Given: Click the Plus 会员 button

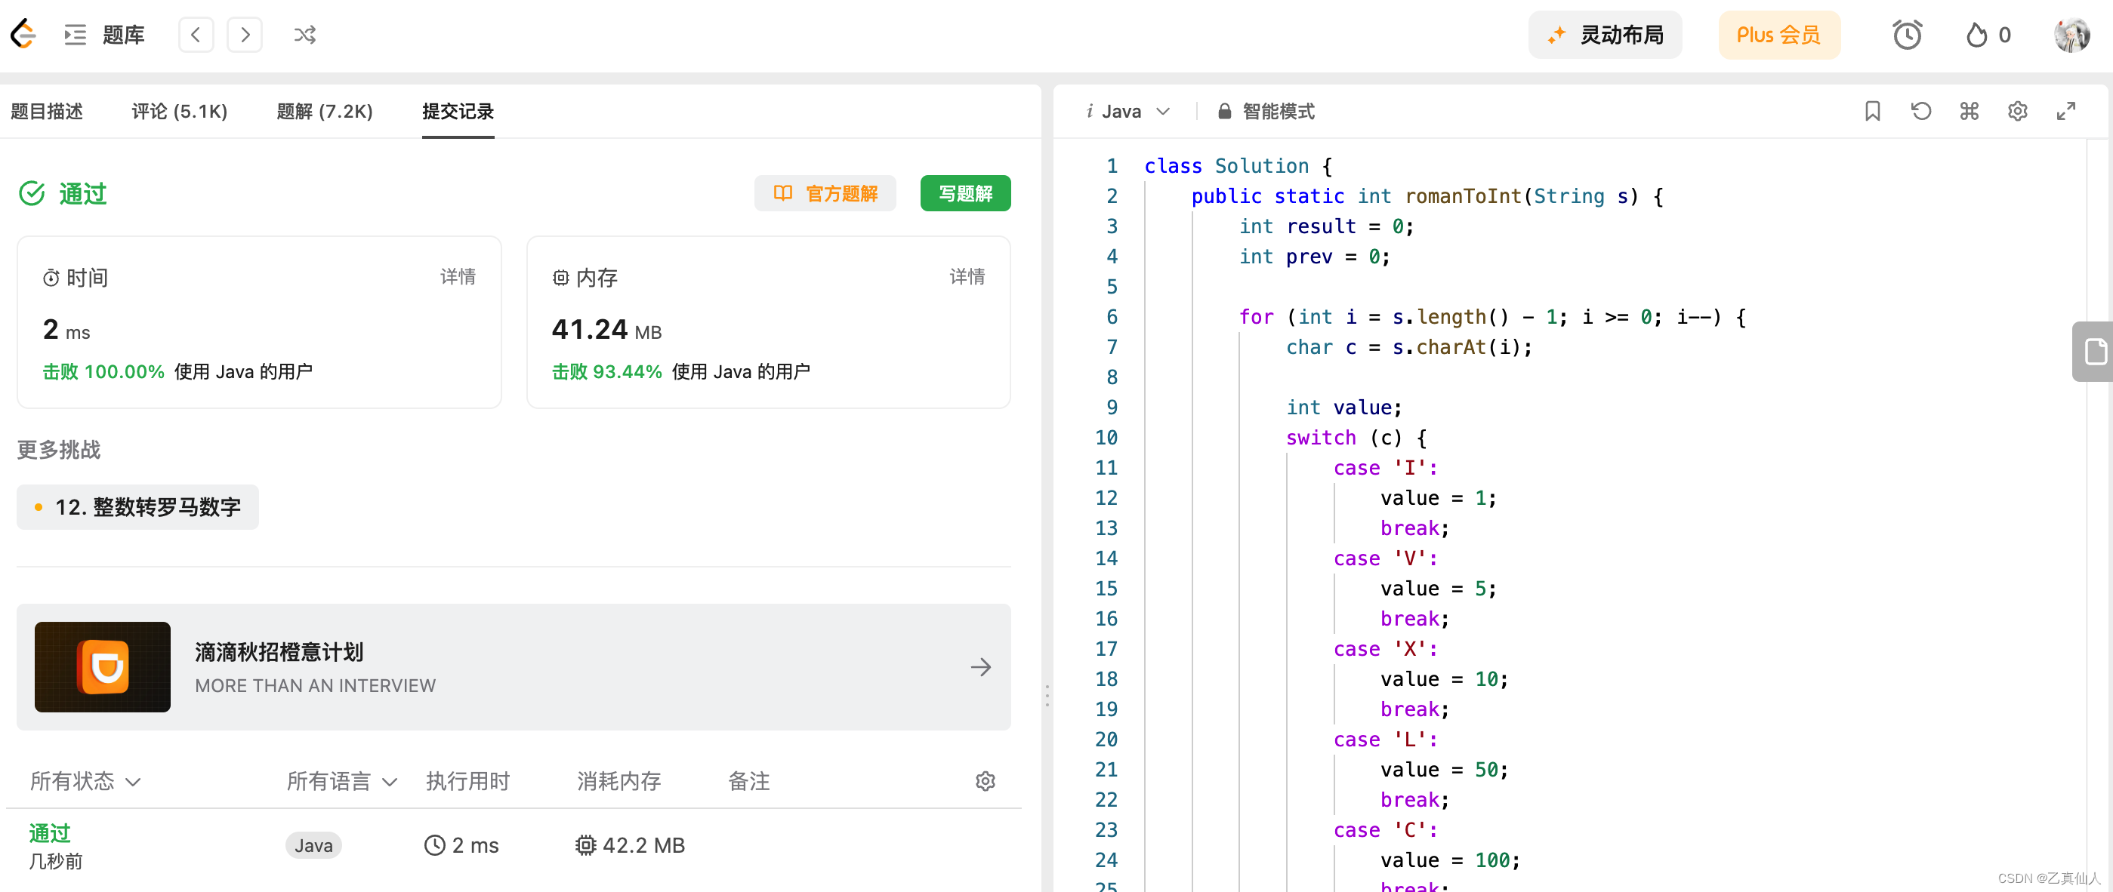Looking at the screenshot, I should coord(1778,35).
